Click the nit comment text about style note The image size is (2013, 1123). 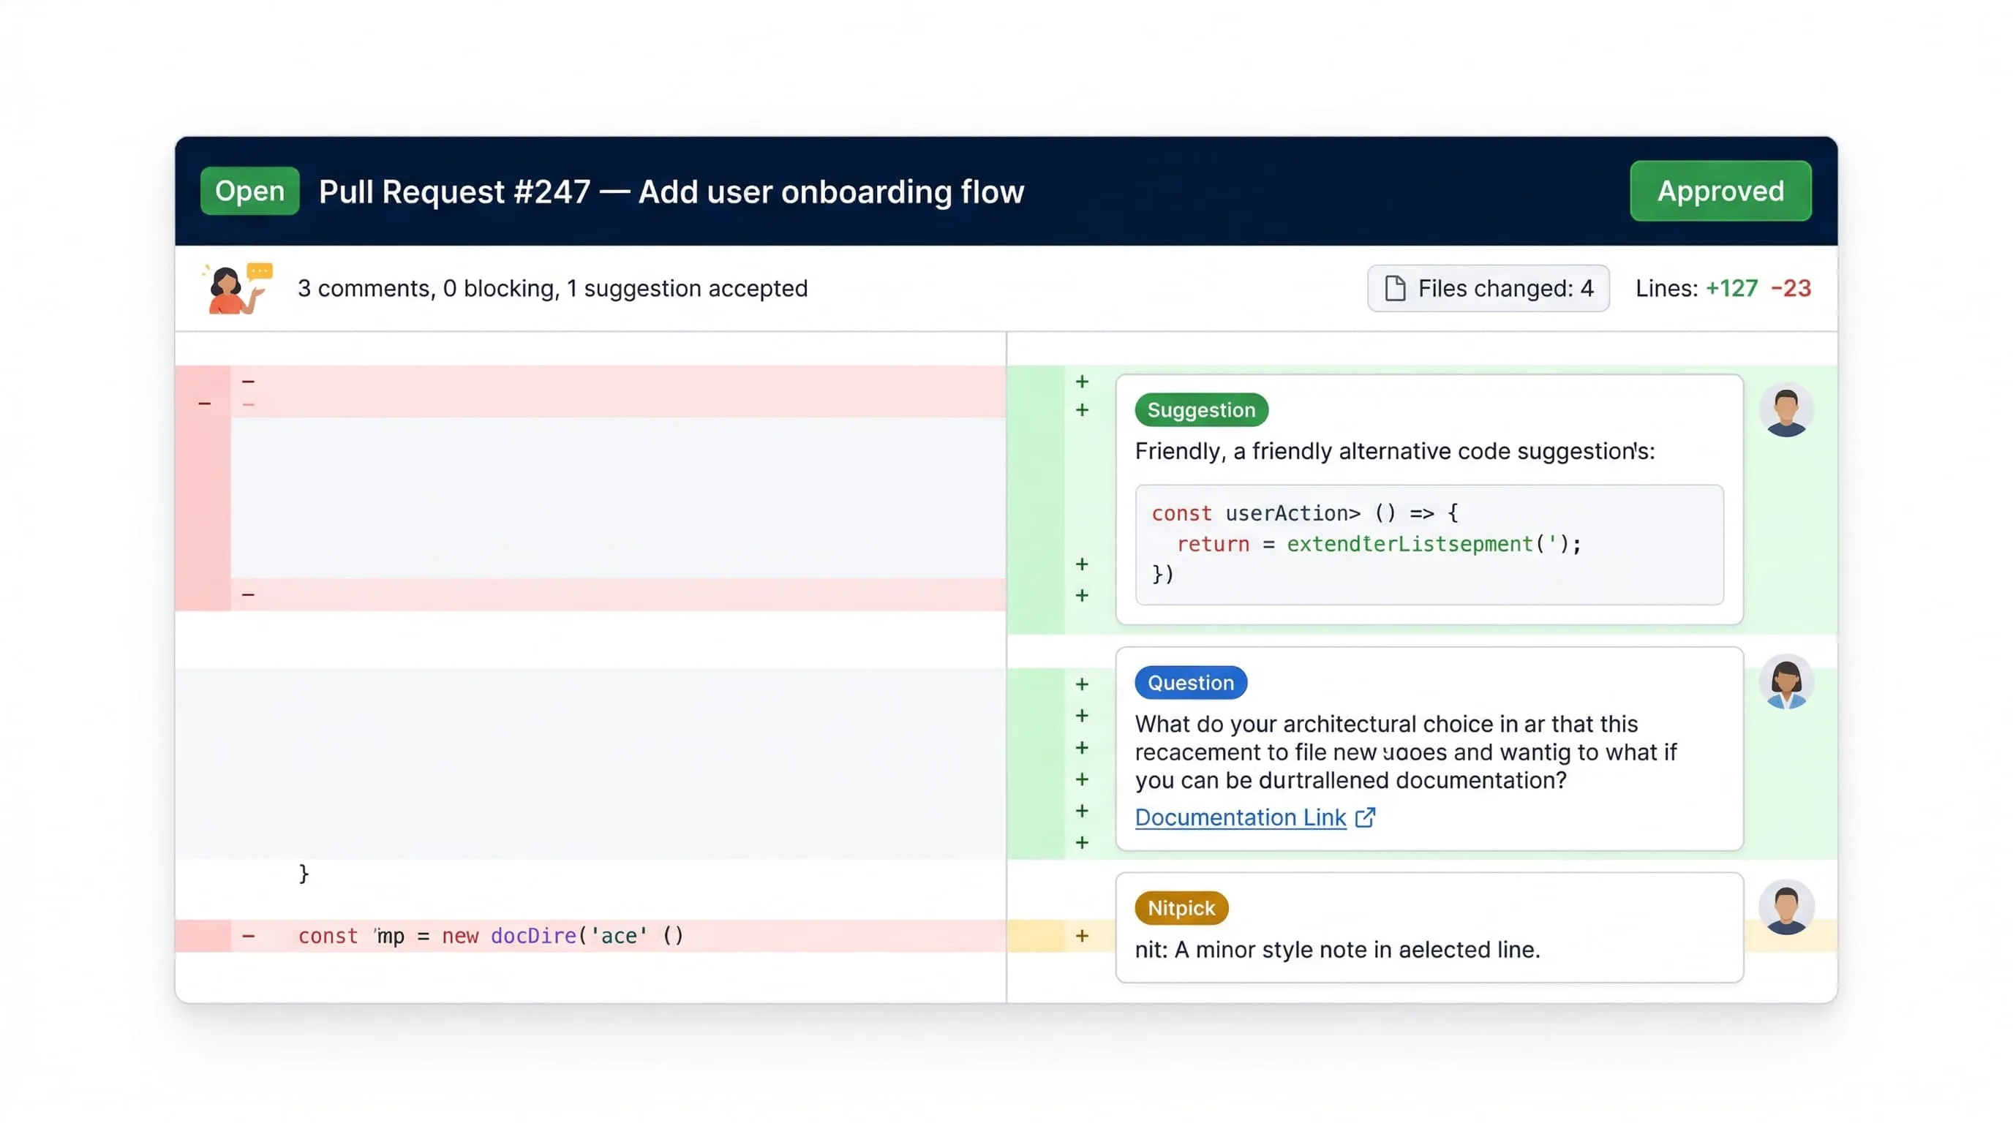(1337, 950)
